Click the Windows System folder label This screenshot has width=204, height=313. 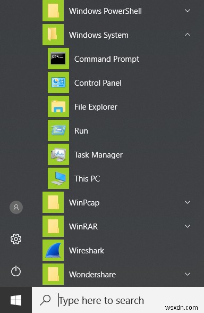tap(99, 35)
